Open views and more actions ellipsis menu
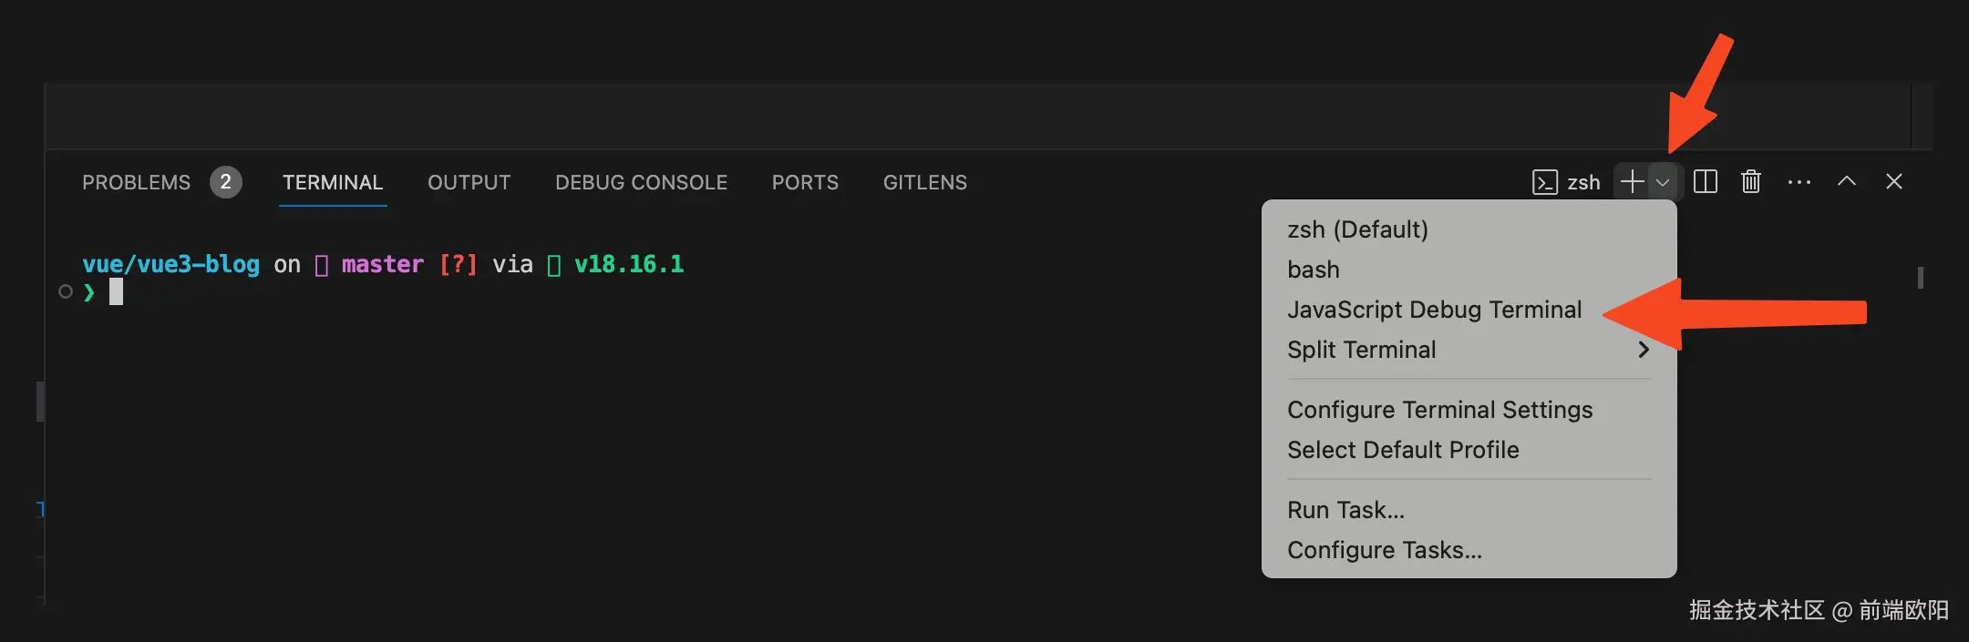The image size is (1969, 642). (x=1798, y=182)
